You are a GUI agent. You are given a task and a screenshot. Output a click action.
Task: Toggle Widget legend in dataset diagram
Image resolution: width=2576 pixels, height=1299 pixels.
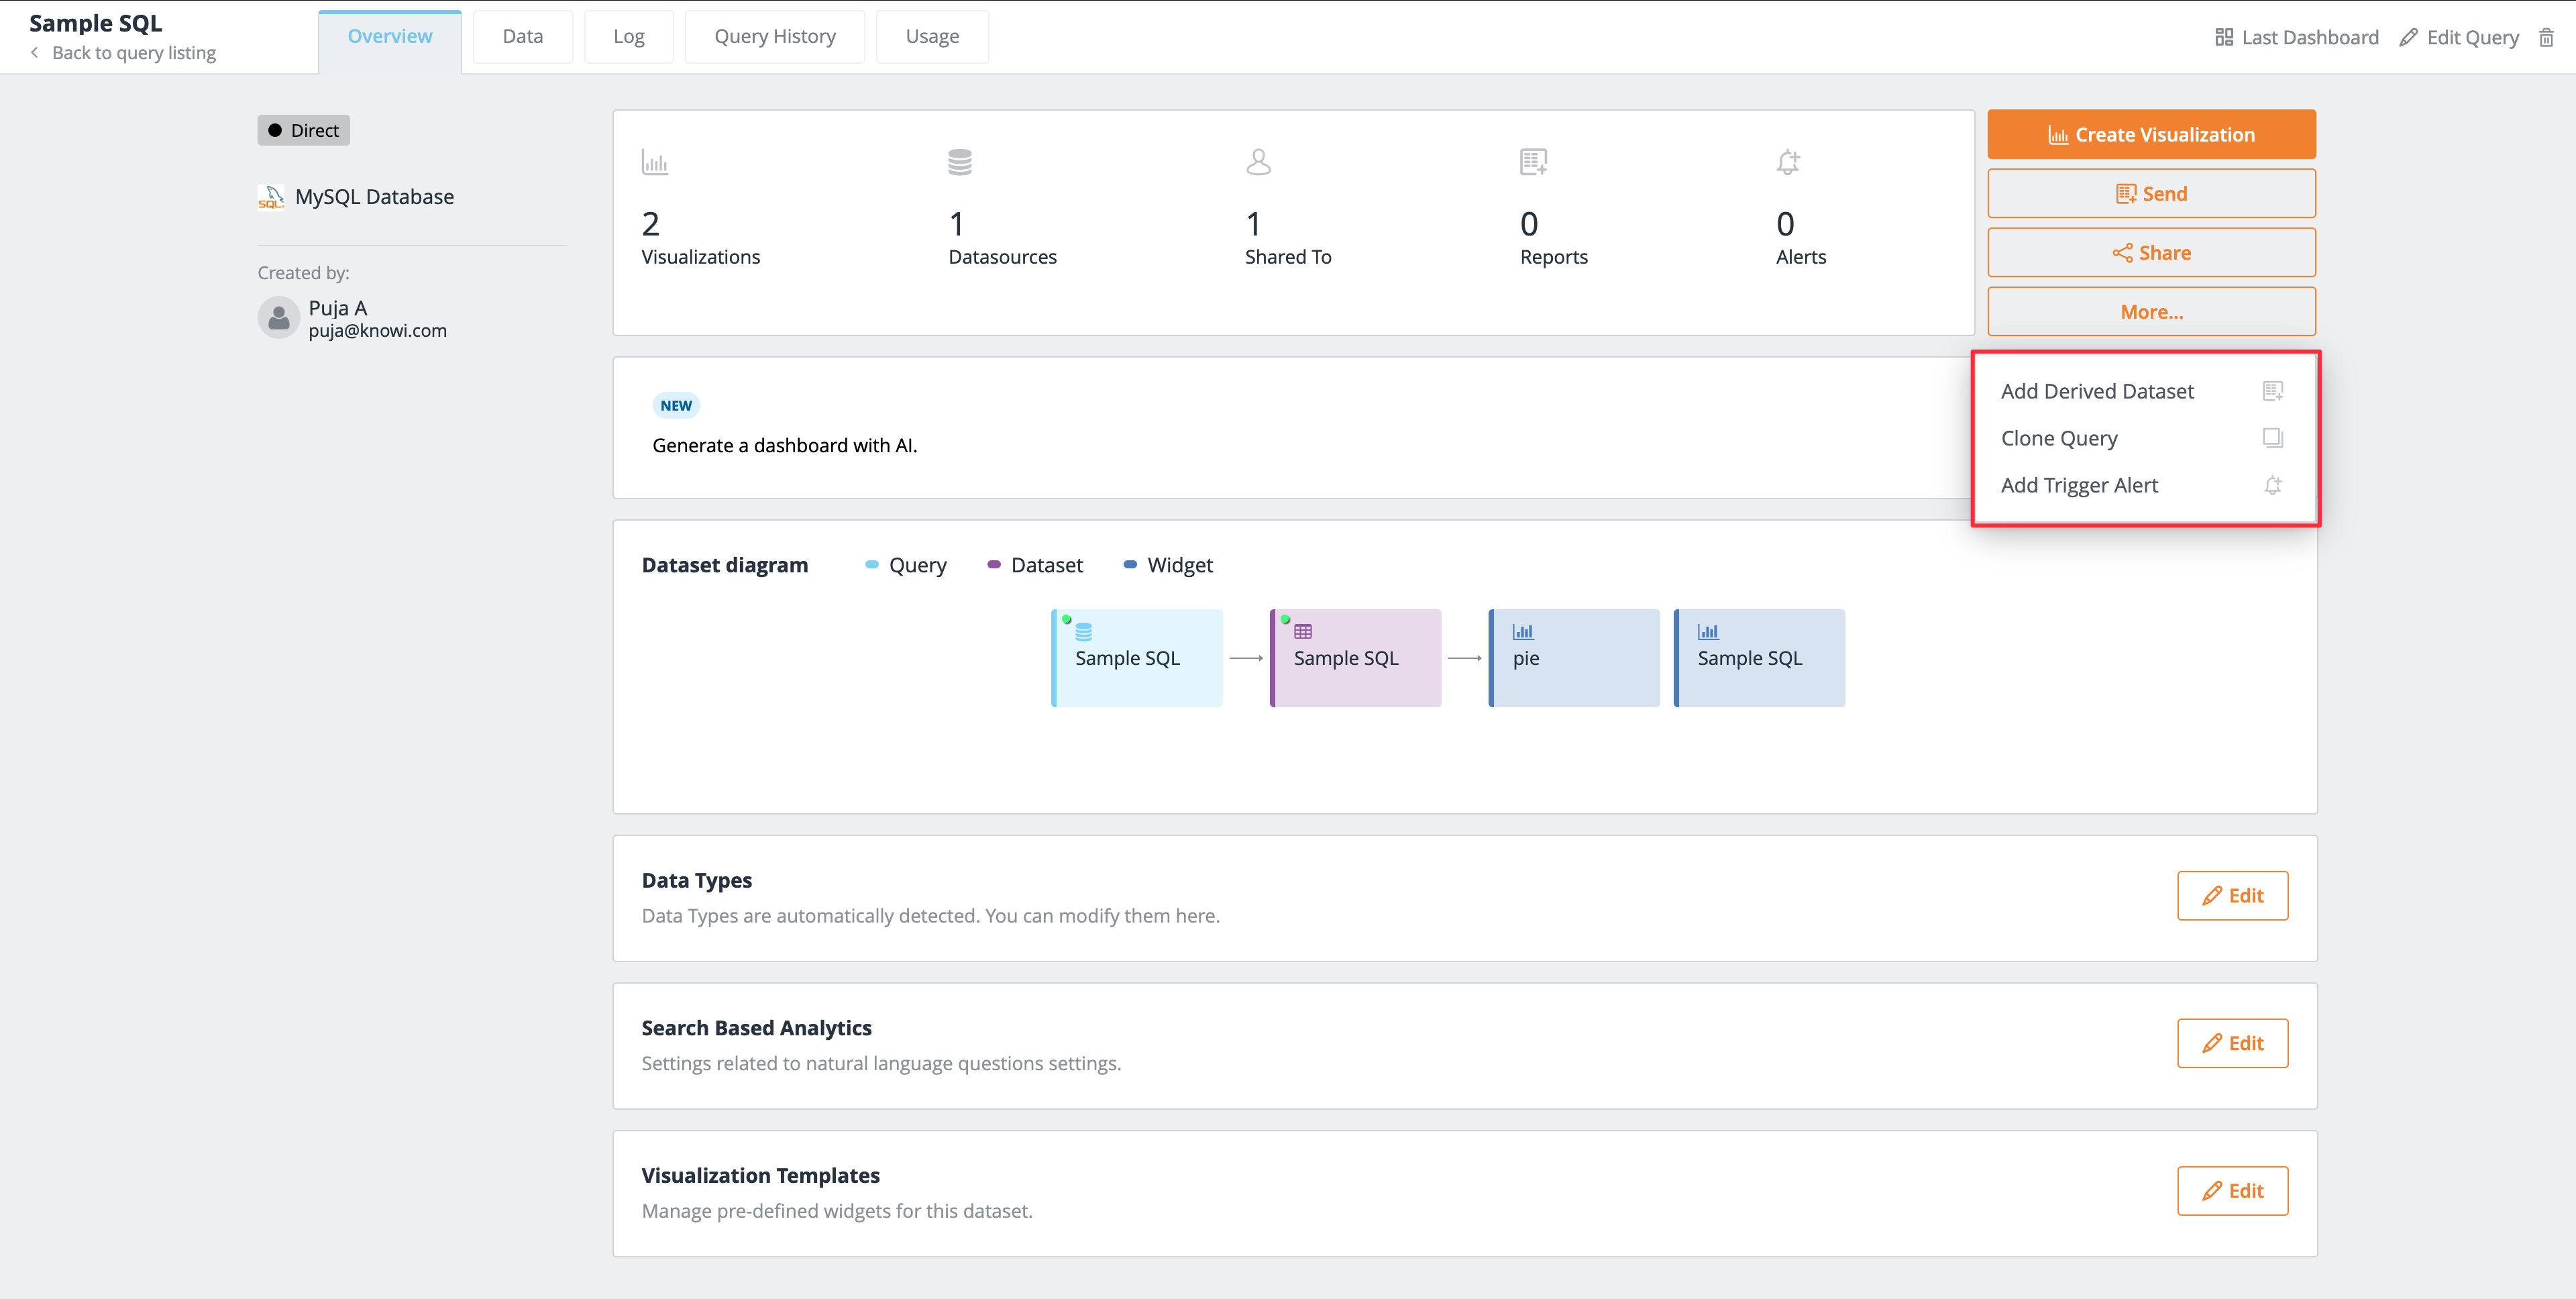click(x=1168, y=565)
